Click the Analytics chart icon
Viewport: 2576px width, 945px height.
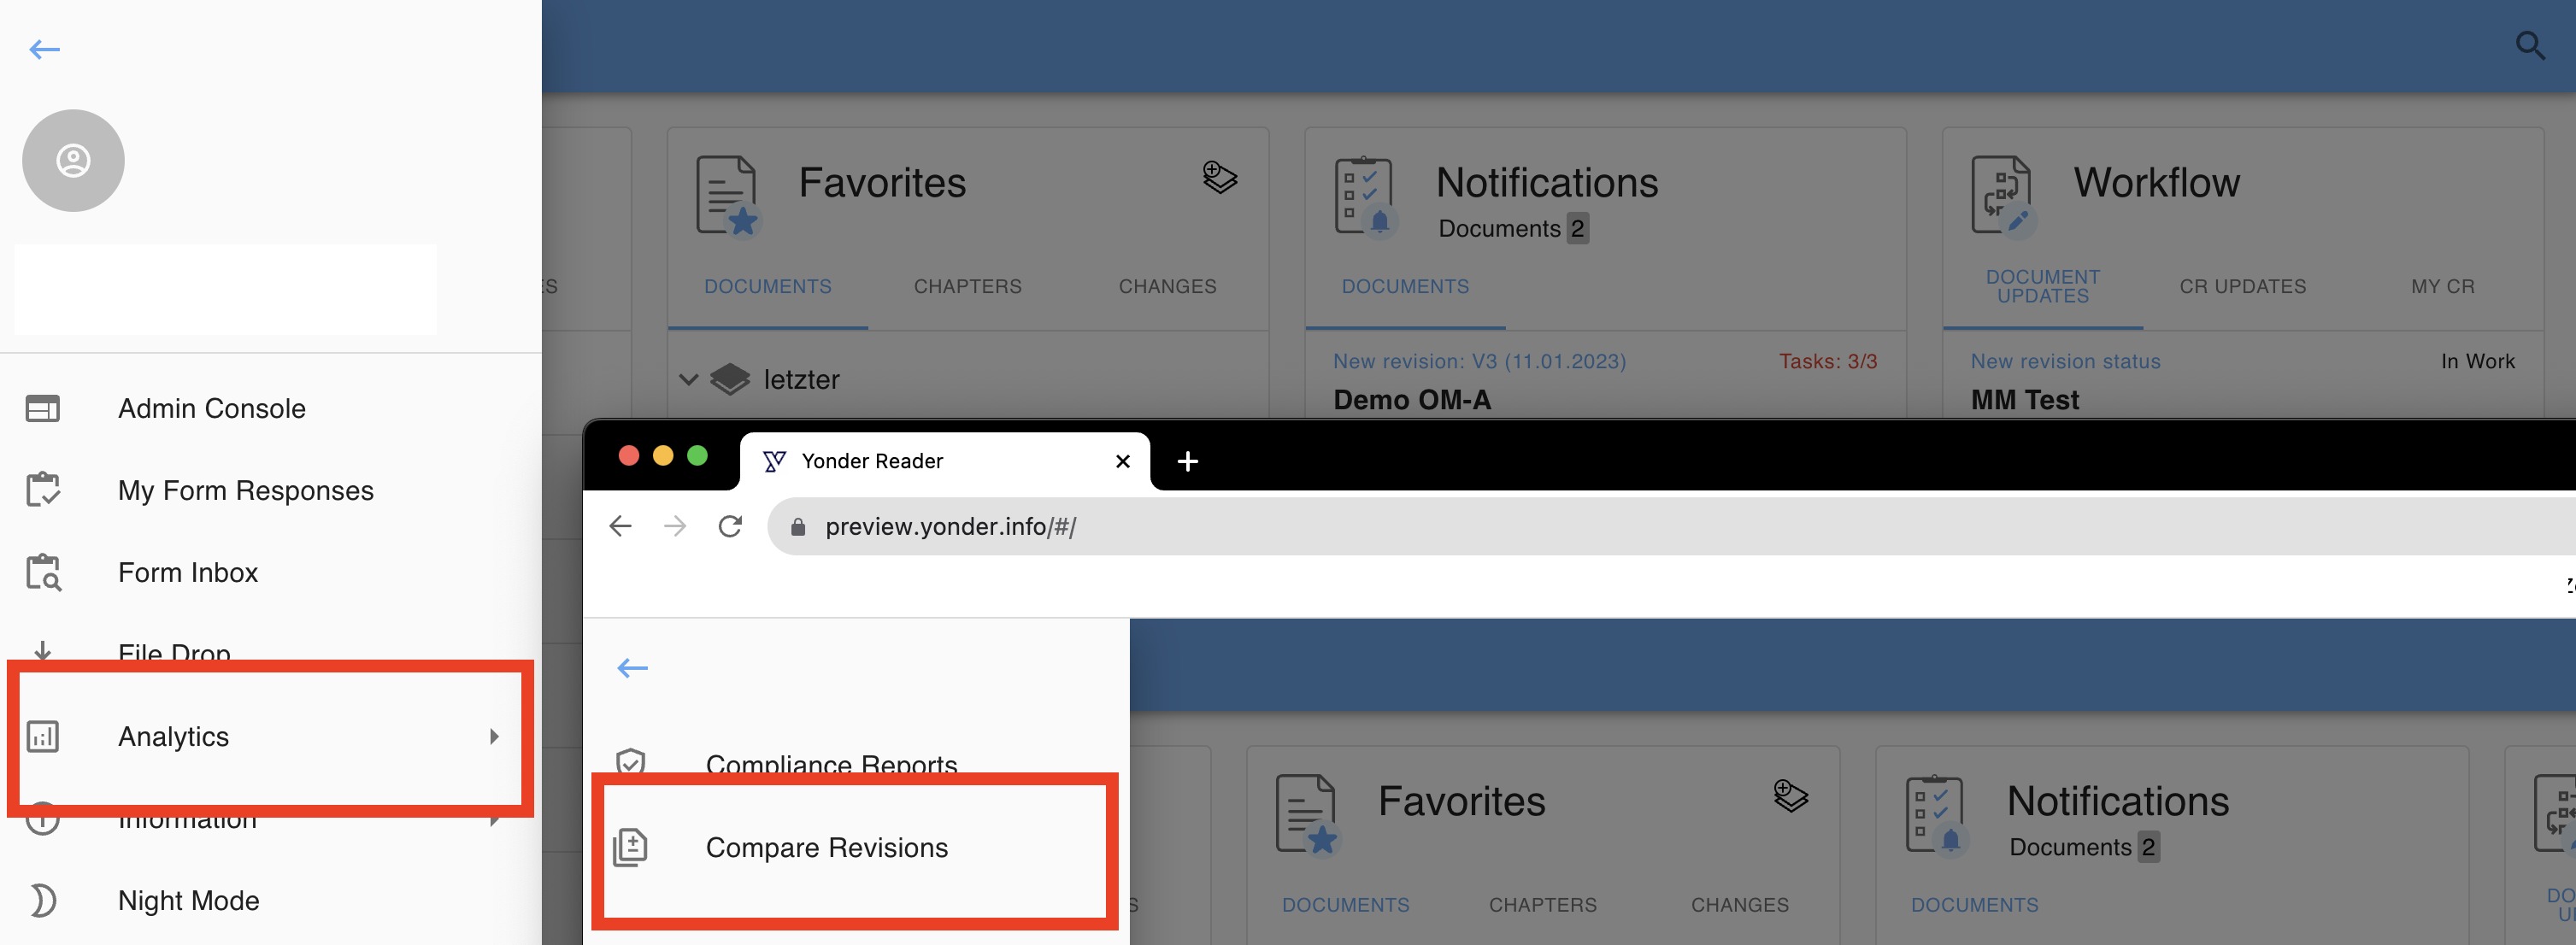pos(43,736)
